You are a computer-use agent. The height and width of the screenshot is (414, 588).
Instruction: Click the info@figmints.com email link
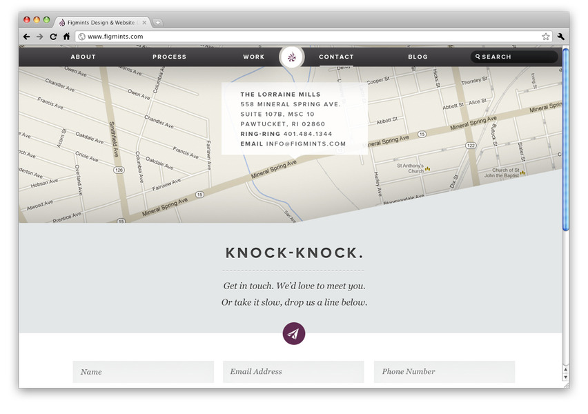coord(306,144)
